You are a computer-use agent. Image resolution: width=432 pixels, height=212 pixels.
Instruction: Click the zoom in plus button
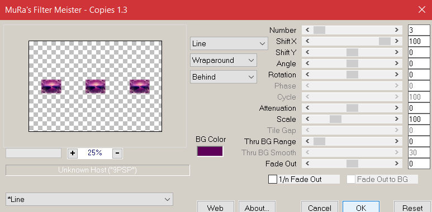tap(73, 153)
